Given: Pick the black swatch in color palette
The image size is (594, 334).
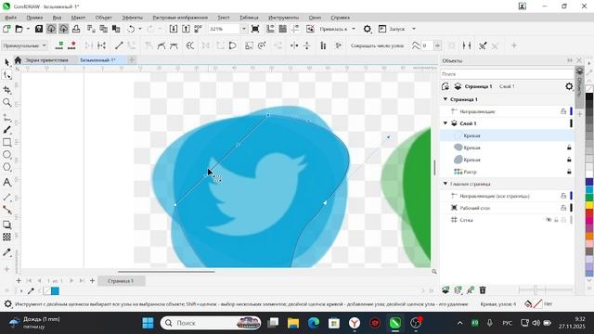Looking at the screenshot, I should tap(589, 97).
